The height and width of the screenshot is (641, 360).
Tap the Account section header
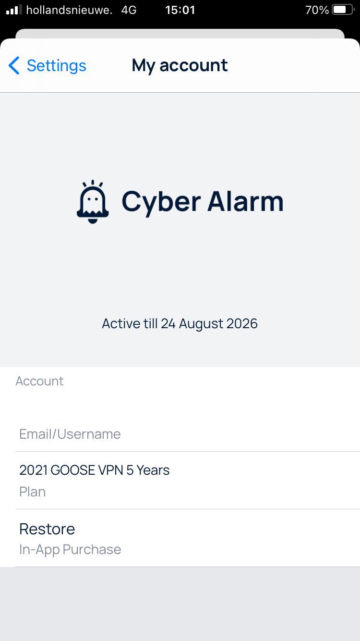39,381
